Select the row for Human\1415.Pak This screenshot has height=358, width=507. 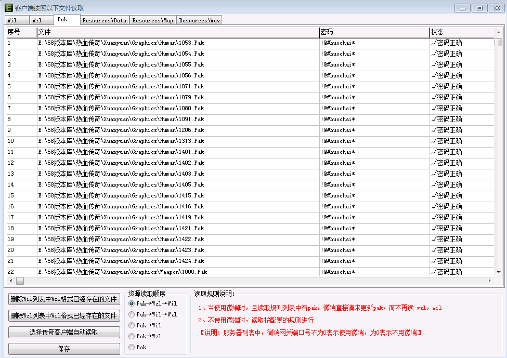(x=250, y=196)
